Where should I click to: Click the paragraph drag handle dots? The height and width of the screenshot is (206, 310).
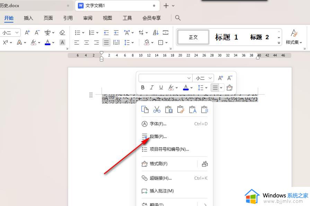tap(91, 95)
